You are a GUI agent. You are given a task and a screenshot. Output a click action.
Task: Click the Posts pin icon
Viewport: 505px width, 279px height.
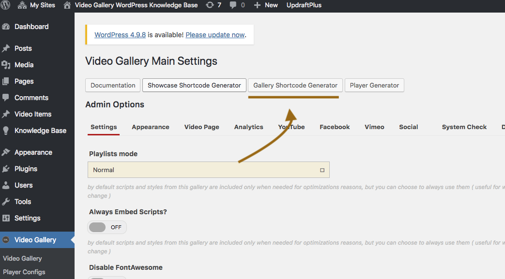(x=6, y=48)
